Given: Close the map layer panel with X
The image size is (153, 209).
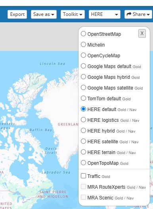Looking at the screenshot, I should pos(142,33).
